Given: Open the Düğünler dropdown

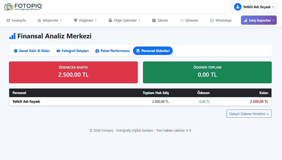Looking at the screenshot, I should (85, 20).
